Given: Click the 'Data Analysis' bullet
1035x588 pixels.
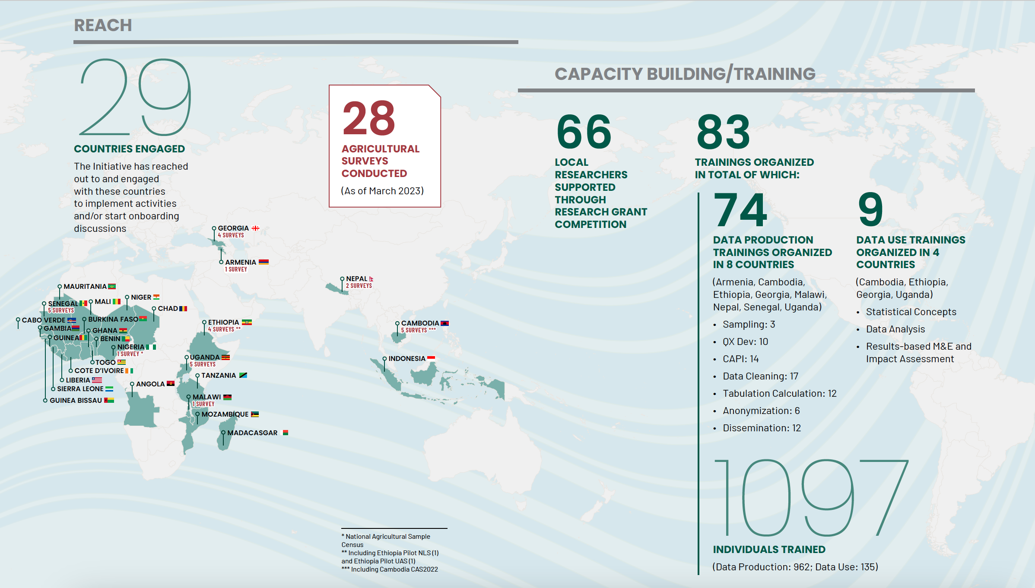Looking at the screenshot, I should pos(895,329).
